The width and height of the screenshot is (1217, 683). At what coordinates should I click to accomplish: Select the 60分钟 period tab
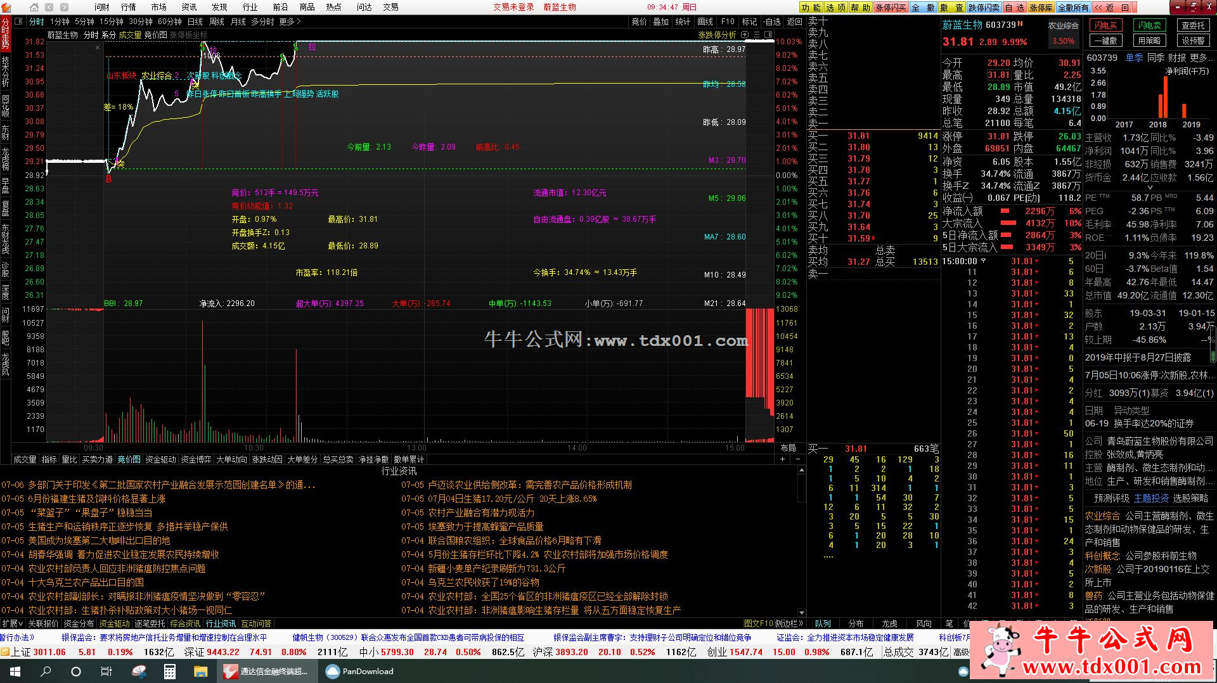(170, 22)
